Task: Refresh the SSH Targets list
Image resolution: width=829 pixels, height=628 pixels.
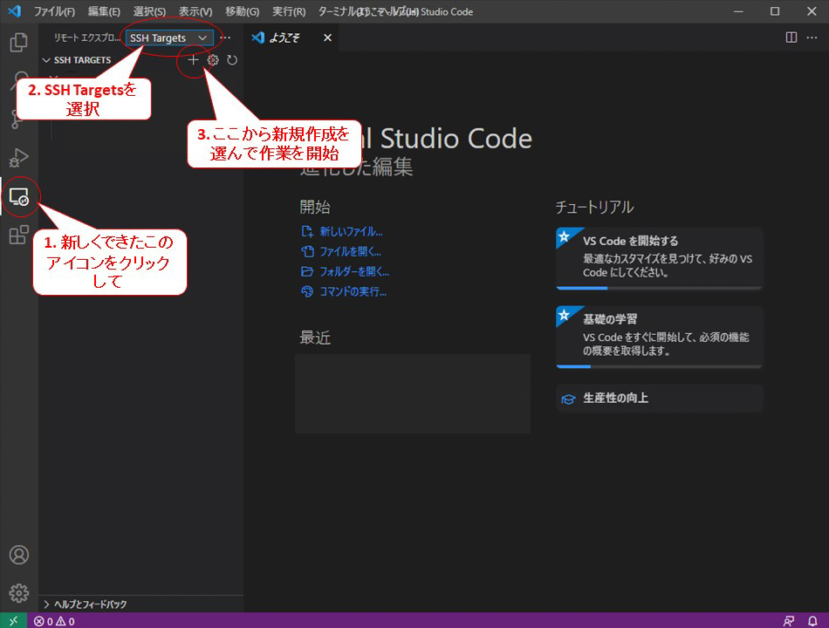Action: 231,60
